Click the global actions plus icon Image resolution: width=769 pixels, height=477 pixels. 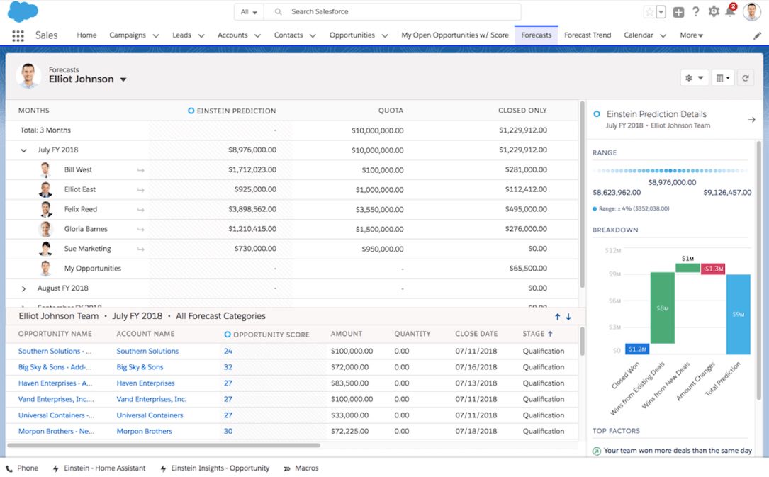tap(678, 12)
